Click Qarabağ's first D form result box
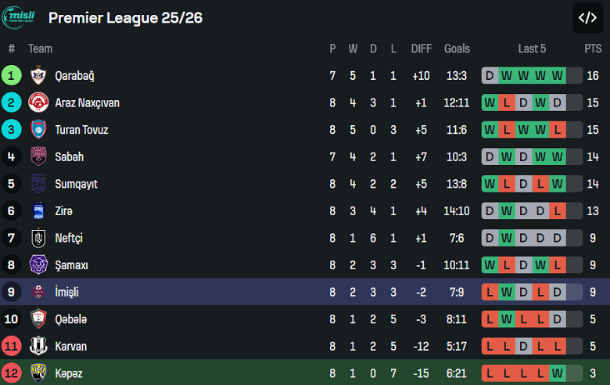610x385 pixels. tap(490, 76)
